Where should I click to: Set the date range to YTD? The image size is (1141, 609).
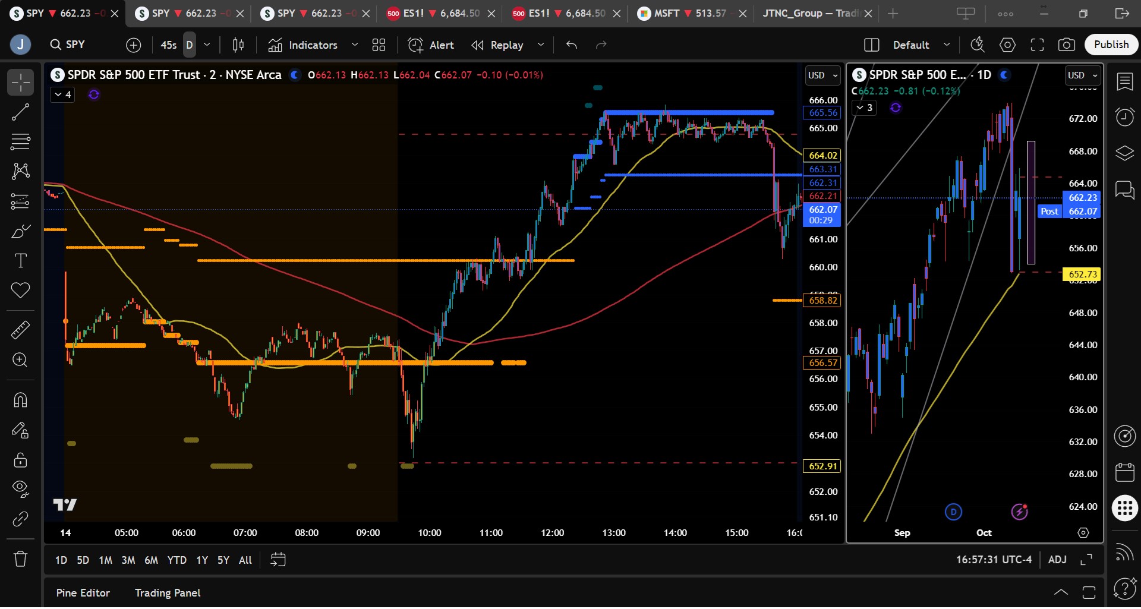177,560
